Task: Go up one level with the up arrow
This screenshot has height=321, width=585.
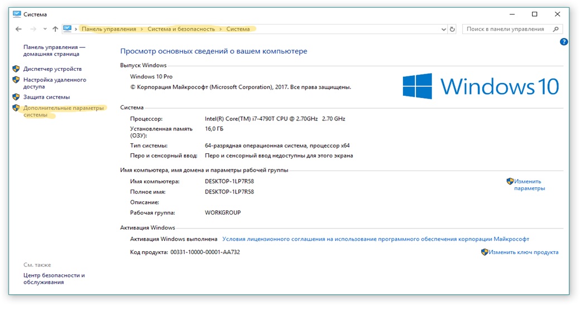Action: [x=55, y=29]
